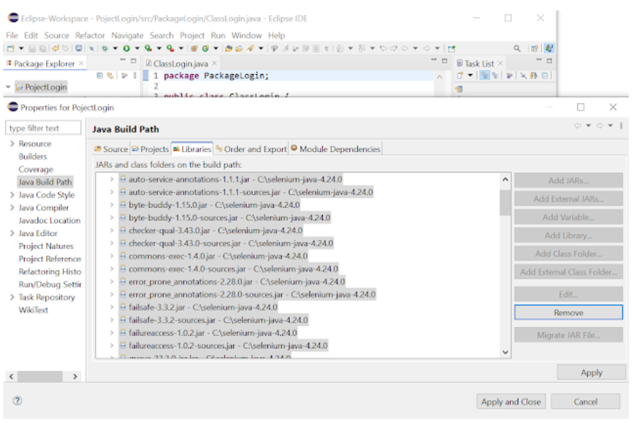Click the Collapse All icon in Package Explorer
The image size is (642, 428).
[100, 76]
